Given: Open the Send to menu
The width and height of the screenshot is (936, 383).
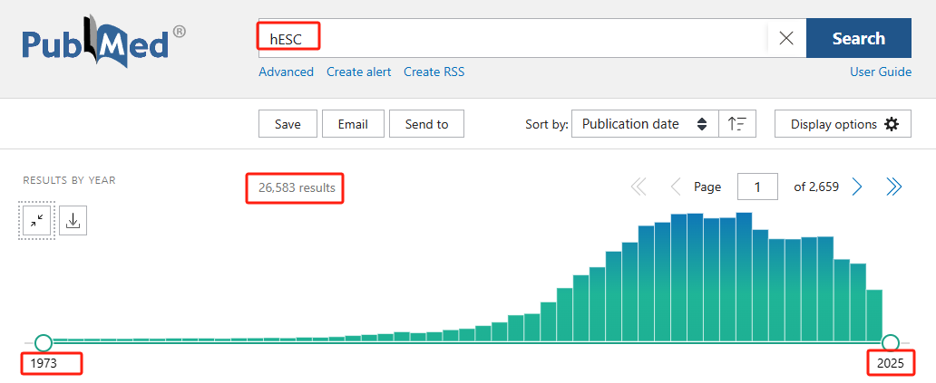Looking at the screenshot, I should 426,124.
